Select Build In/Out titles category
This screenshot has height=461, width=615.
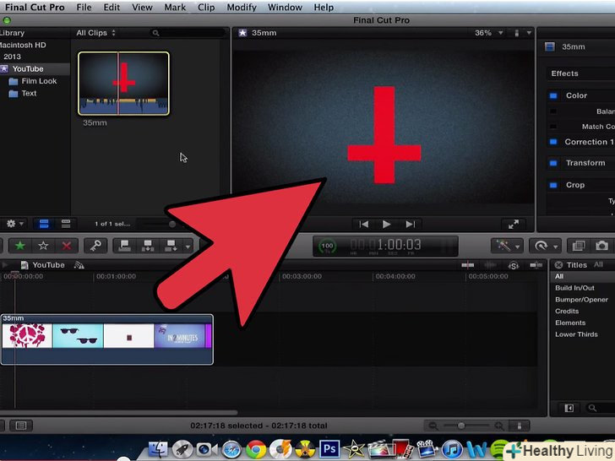[574, 288]
